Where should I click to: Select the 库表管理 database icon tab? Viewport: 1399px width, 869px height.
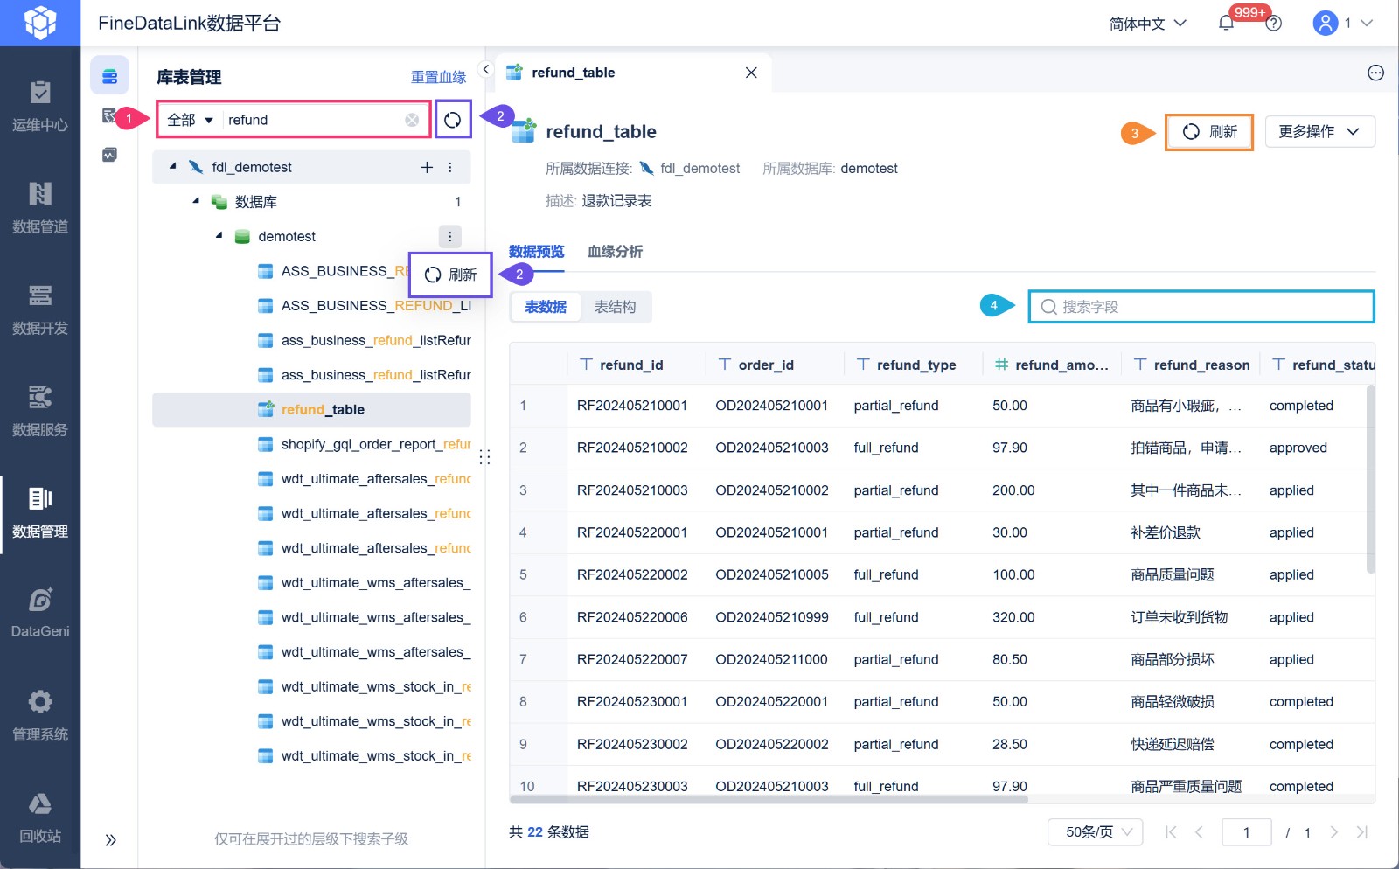(x=109, y=76)
